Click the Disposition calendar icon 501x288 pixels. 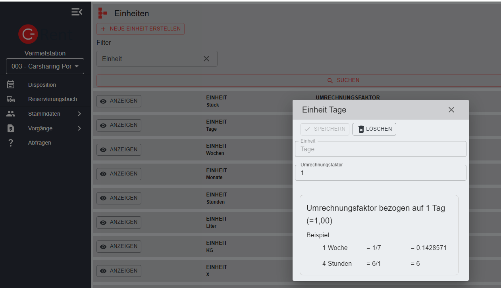[11, 85]
